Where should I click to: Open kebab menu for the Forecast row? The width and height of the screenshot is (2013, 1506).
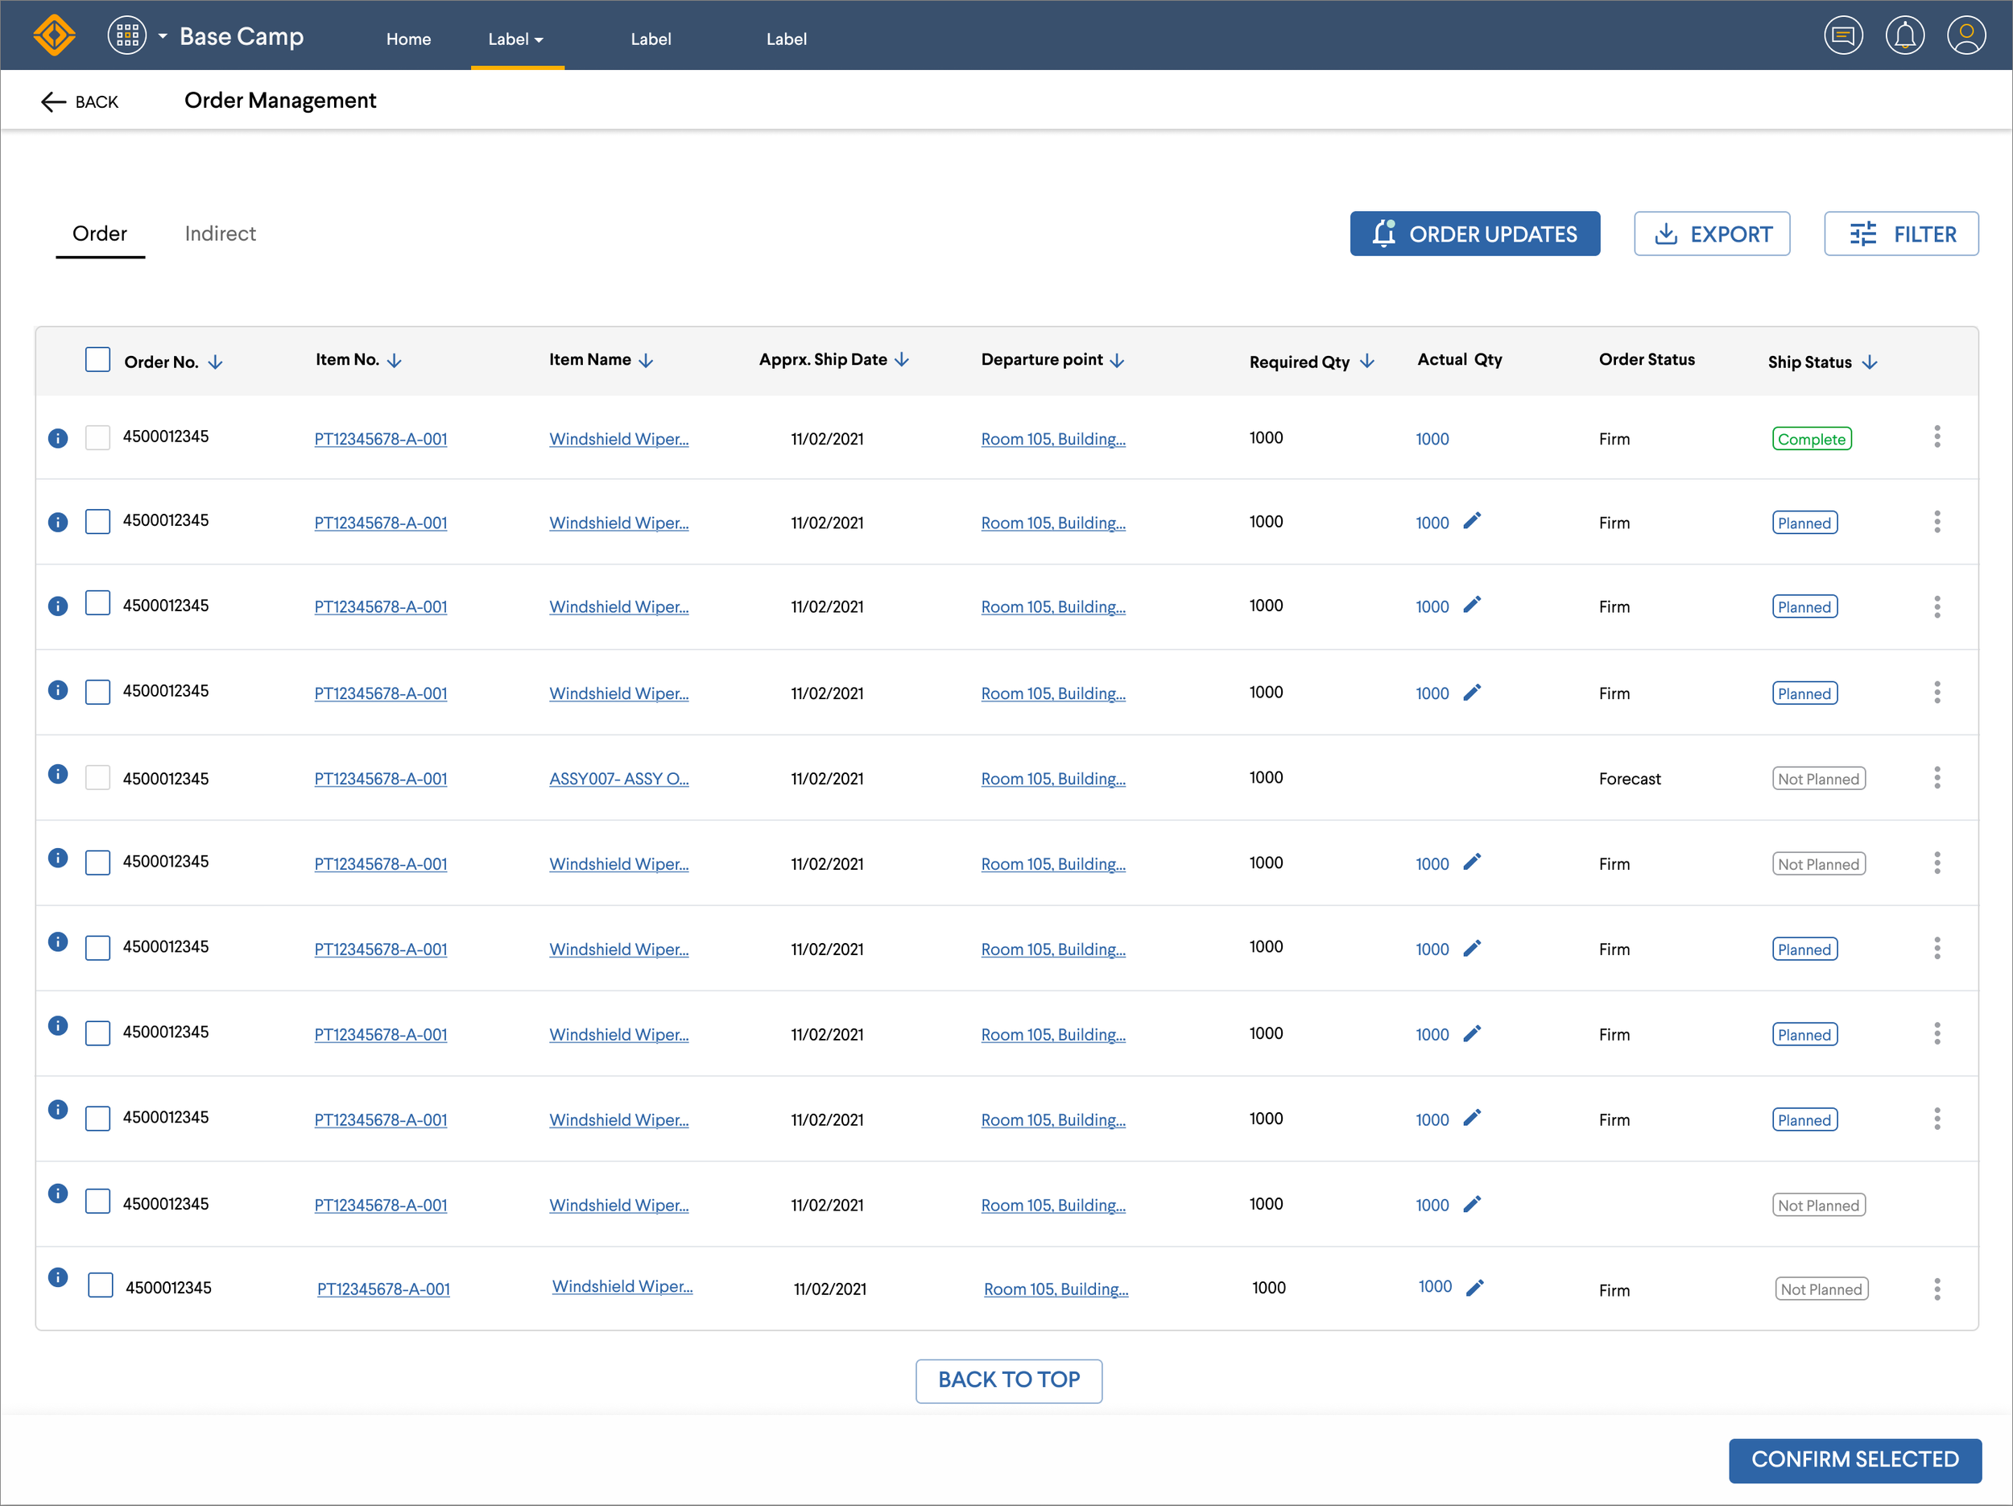pyautogui.click(x=1937, y=778)
